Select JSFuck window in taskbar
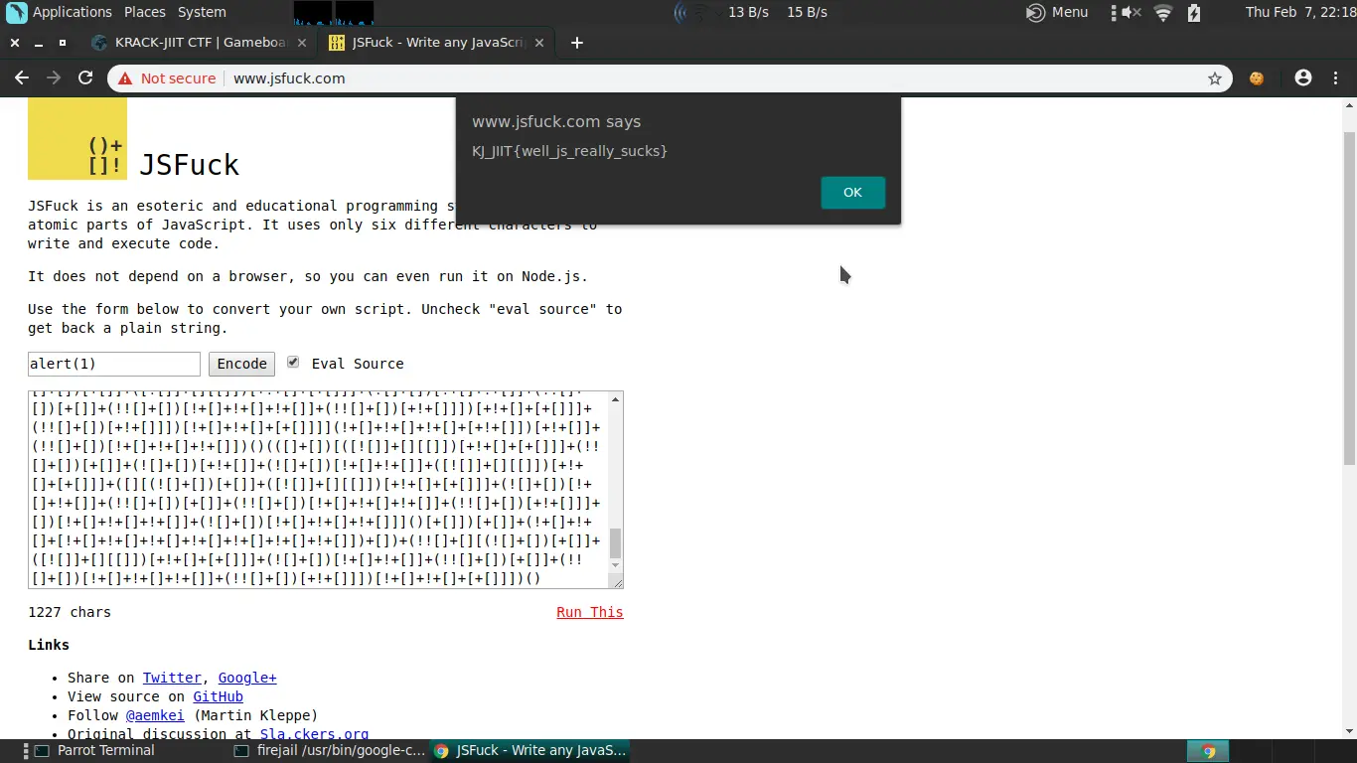The width and height of the screenshot is (1357, 763). [530, 751]
